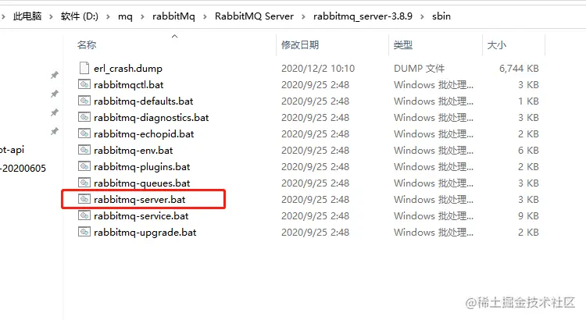The width and height of the screenshot is (586, 320).
Task: Click the rabbitmq-defaults.bat batch icon
Action: pyautogui.click(x=84, y=101)
